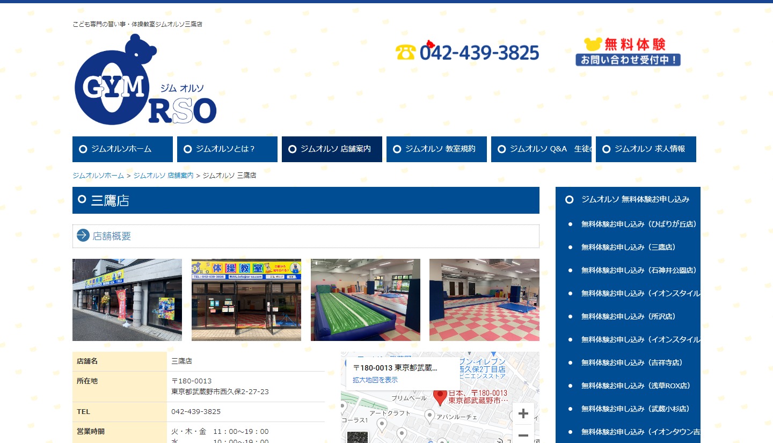Click the yellow telephone icon
773x443 pixels.
pyautogui.click(x=406, y=52)
